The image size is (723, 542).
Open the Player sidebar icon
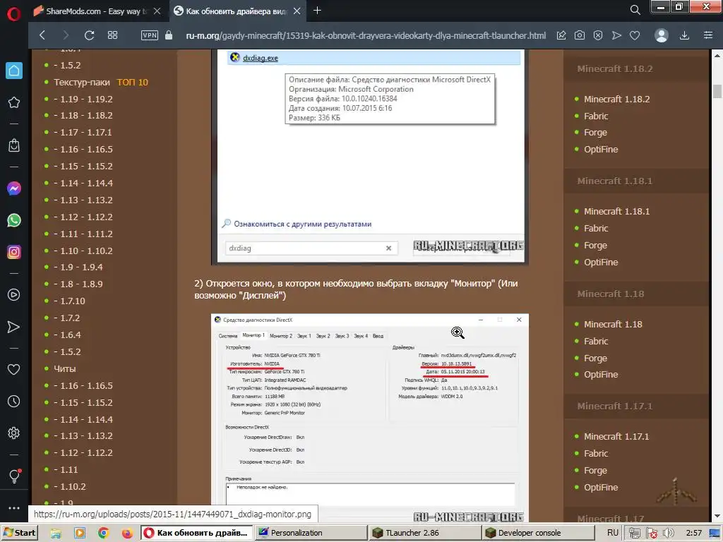pos(14,295)
